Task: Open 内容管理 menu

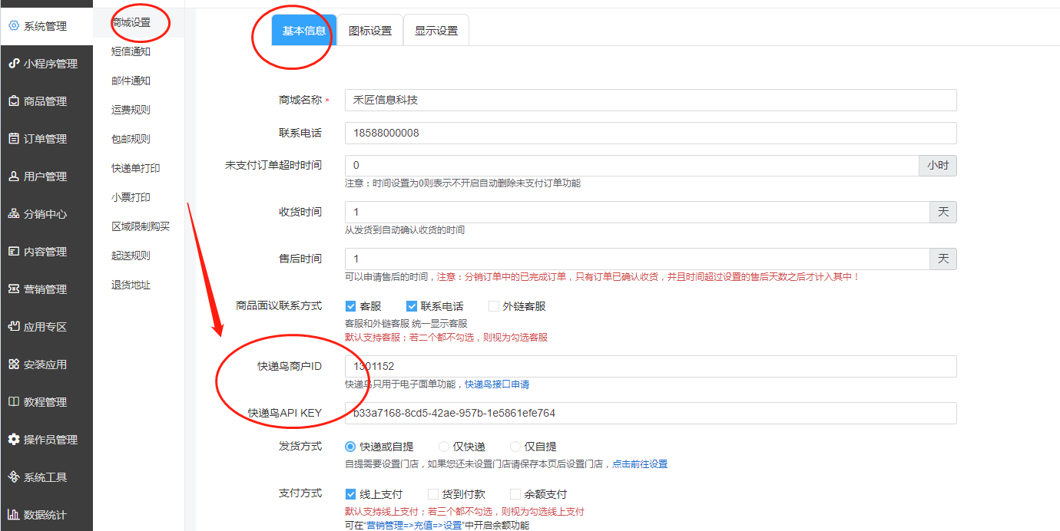Action: pyautogui.click(x=46, y=252)
